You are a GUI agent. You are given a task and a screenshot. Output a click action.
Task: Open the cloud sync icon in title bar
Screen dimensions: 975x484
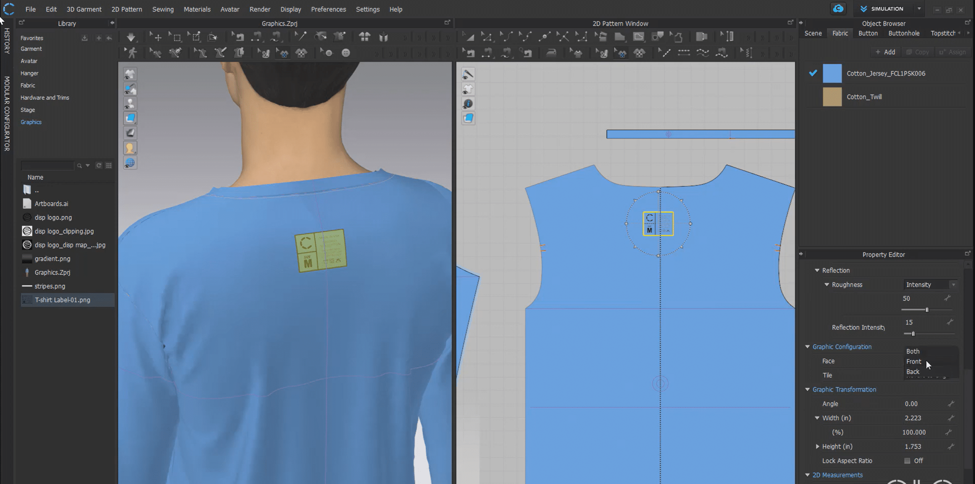tap(838, 9)
